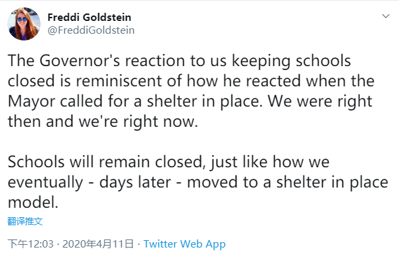The height and width of the screenshot is (257, 399).
Task: Click the line starting "closed is reminiscent"
Action: (x=191, y=81)
